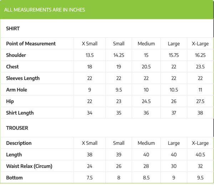Select the 'Shirt Length' row label
The height and width of the screenshot is (185, 214).
coord(20,113)
